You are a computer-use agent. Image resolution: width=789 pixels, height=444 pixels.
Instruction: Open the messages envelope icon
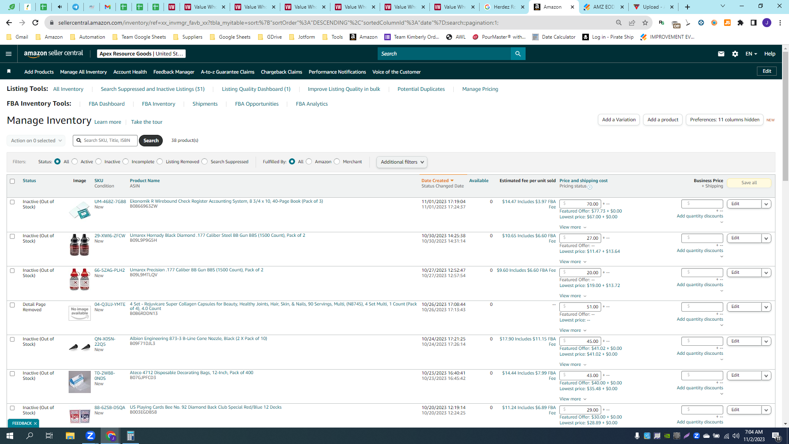[721, 54]
